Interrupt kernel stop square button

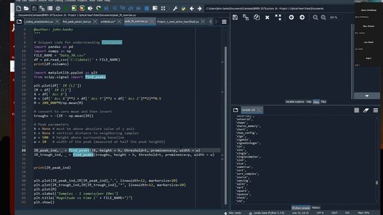click(357, 110)
